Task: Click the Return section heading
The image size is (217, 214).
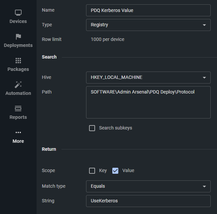Action: [x=49, y=149]
